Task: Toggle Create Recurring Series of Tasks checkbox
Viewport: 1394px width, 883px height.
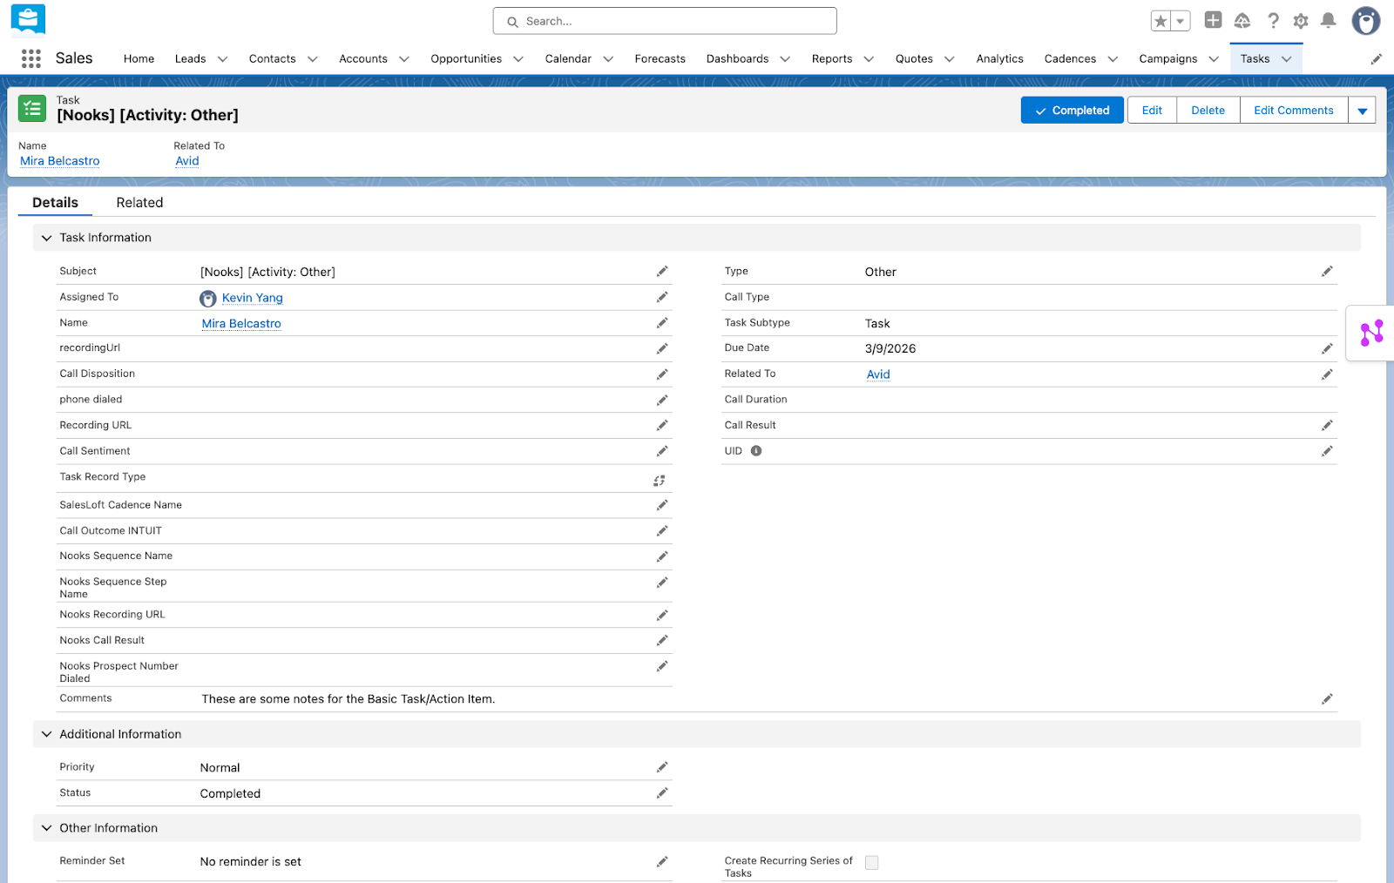Action: 871,862
